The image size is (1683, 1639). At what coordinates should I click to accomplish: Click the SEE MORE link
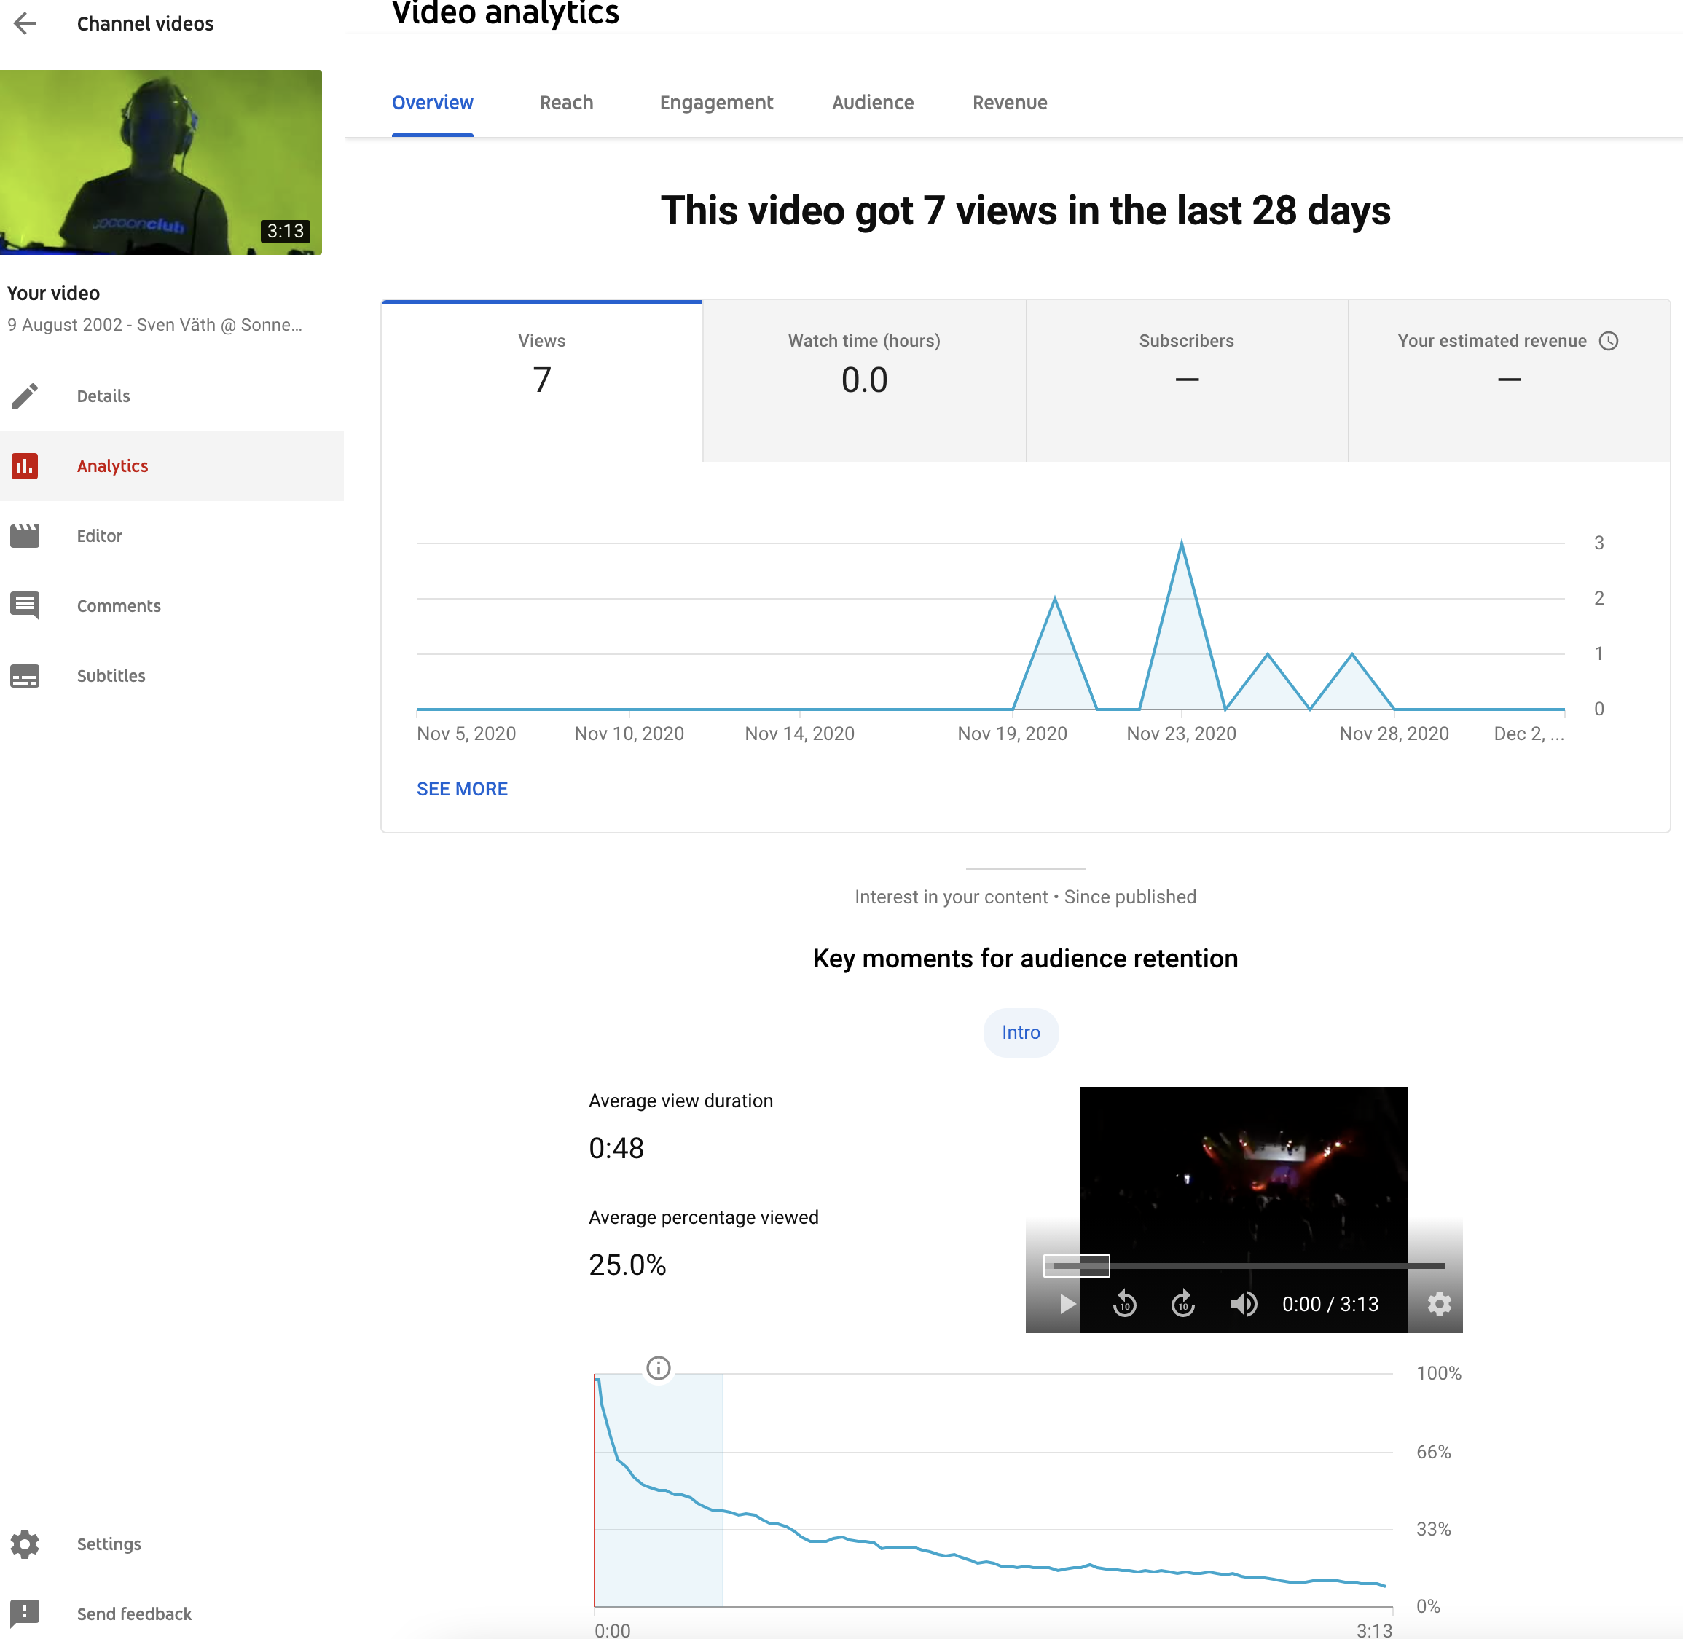(x=461, y=788)
